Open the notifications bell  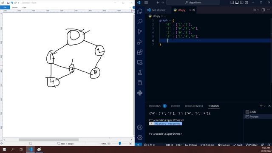coord(269,145)
